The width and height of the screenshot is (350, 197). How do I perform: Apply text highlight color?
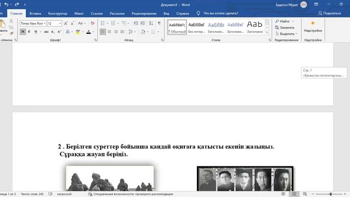click(x=78, y=32)
